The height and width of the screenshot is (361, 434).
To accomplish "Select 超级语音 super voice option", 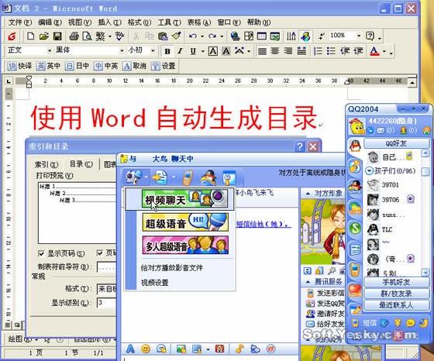I will (x=185, y=222).
